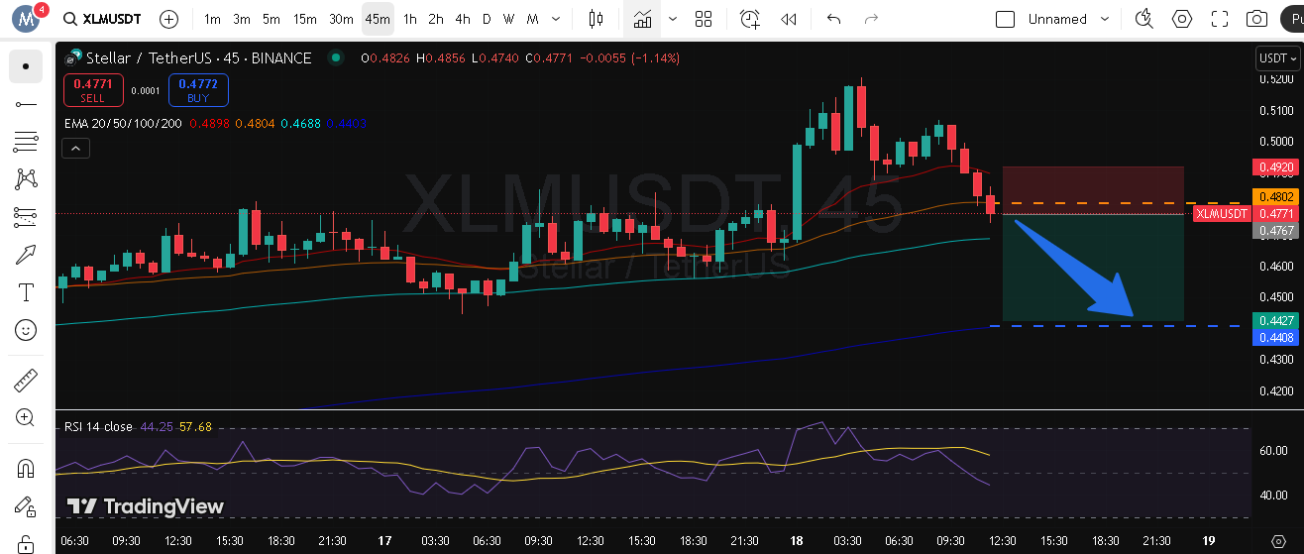Open XLMUSDT symbol search
Image resolution: width=1304 pixels, height=554 pixels.
coord(103,19)
